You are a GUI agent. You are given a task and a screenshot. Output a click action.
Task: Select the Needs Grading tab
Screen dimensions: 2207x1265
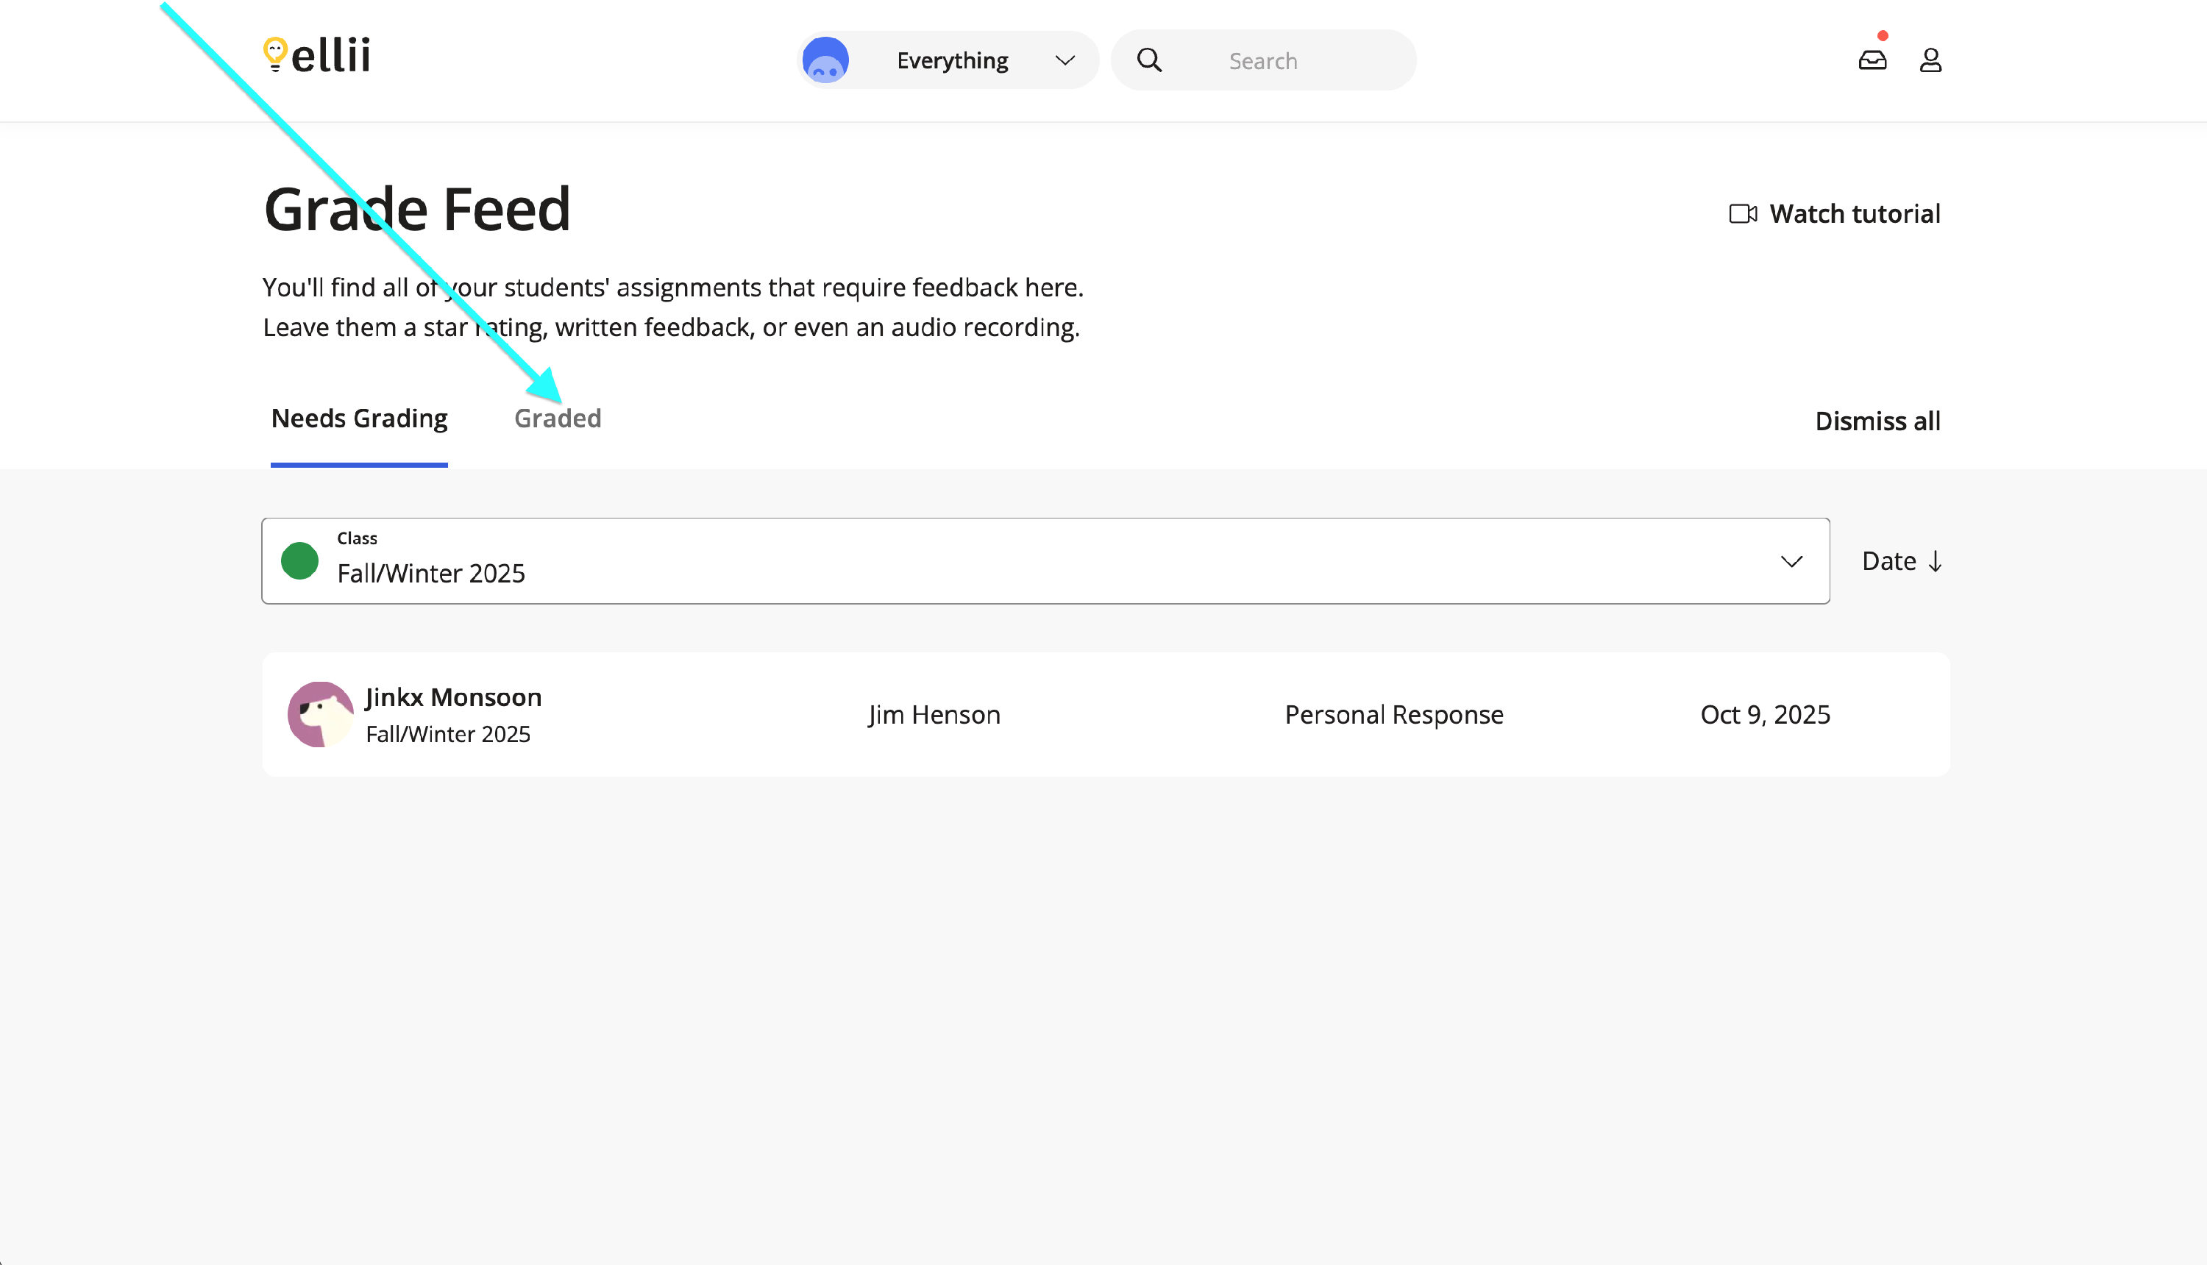359,418
